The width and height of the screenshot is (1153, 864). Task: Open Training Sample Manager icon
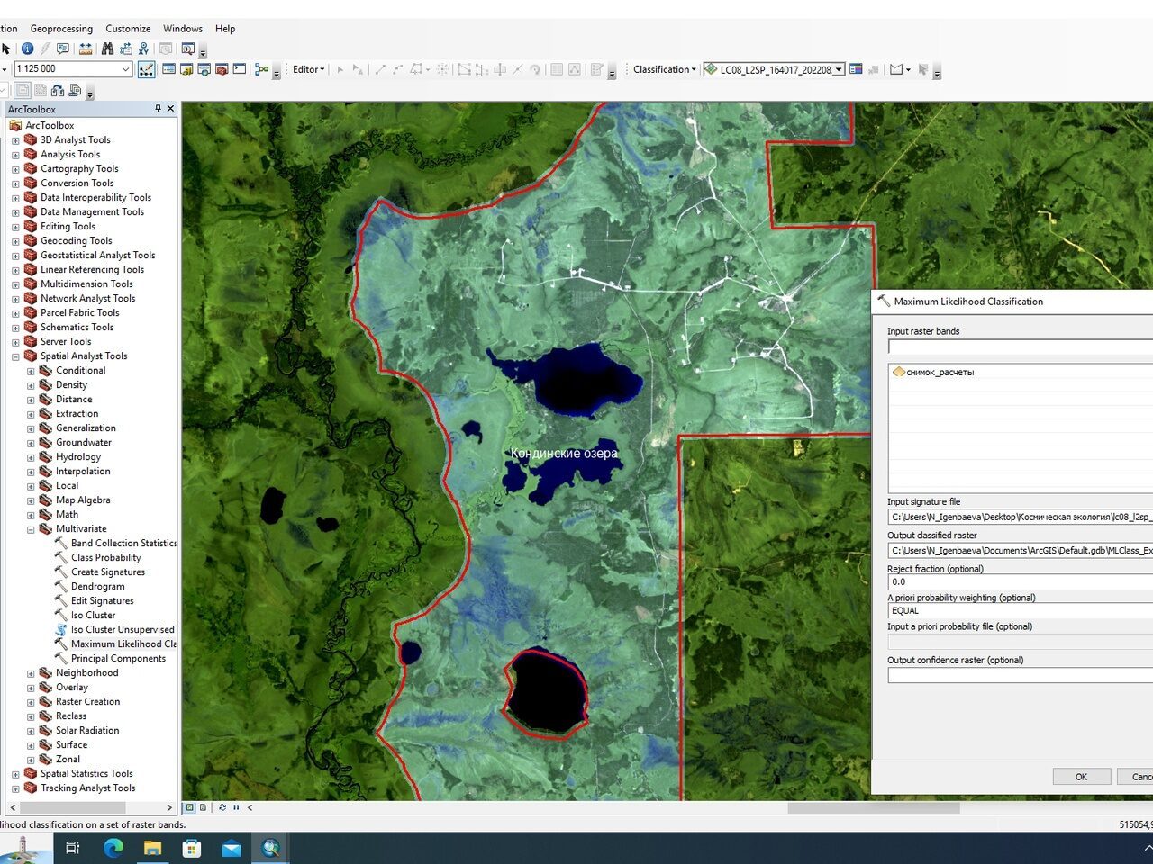(856, 69)
